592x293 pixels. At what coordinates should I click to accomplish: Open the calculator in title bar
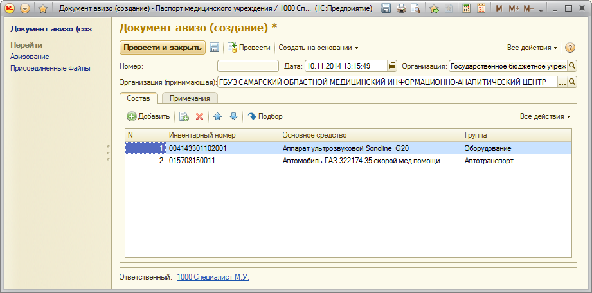point(465,8)
